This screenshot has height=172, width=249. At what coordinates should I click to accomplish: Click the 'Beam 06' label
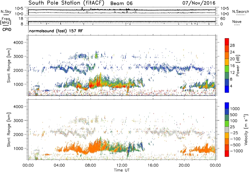(x=121, y=3)
